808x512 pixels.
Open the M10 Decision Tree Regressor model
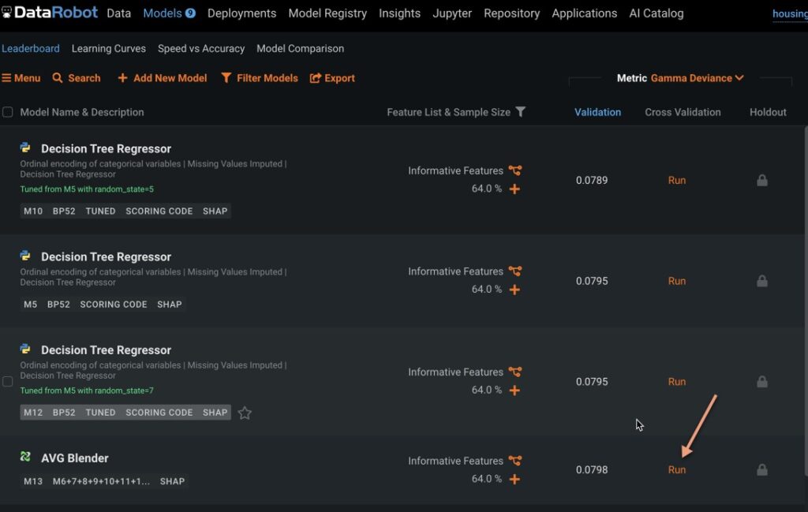pyautogui.click(x=106, y=149)
